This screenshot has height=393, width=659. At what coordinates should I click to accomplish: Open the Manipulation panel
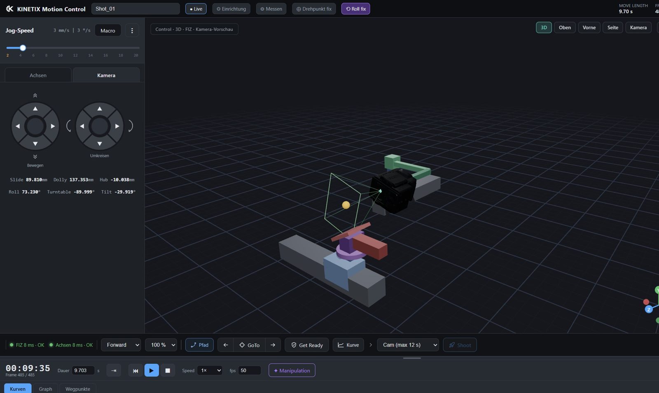(292, 370)
